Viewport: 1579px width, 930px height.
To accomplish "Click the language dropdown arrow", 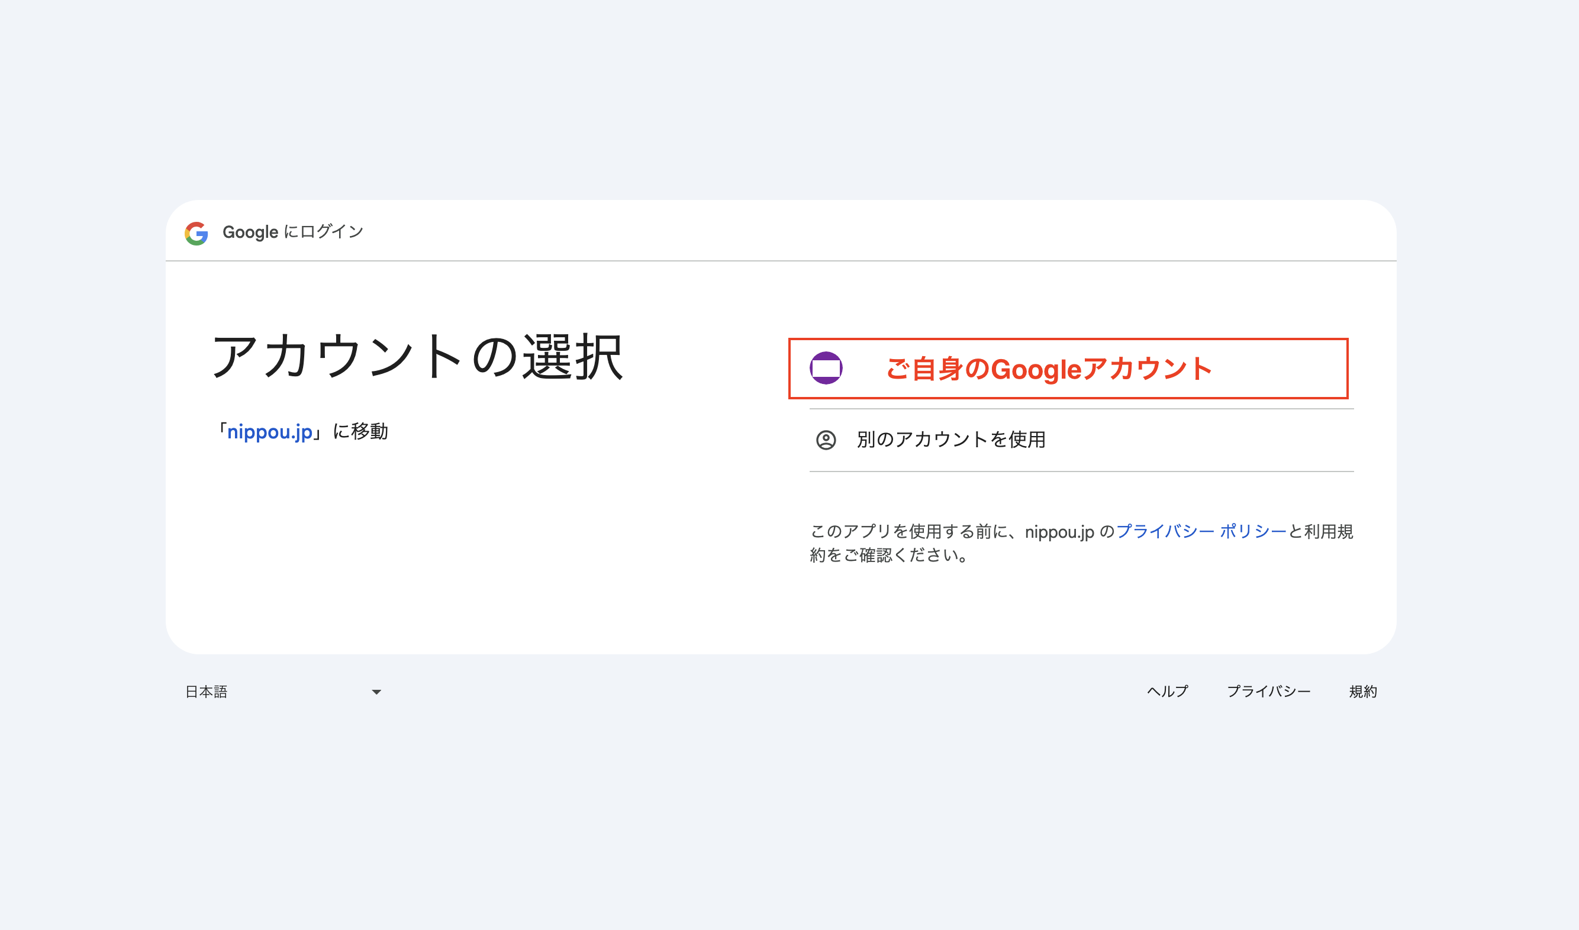I will tap(376, 692).
